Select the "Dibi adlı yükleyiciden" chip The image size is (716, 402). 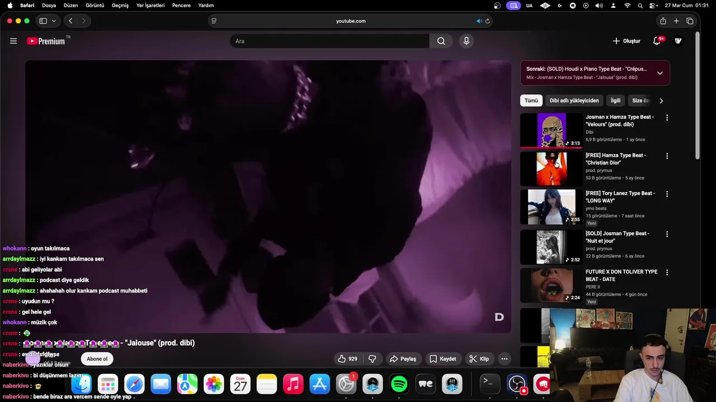[574, 100]
